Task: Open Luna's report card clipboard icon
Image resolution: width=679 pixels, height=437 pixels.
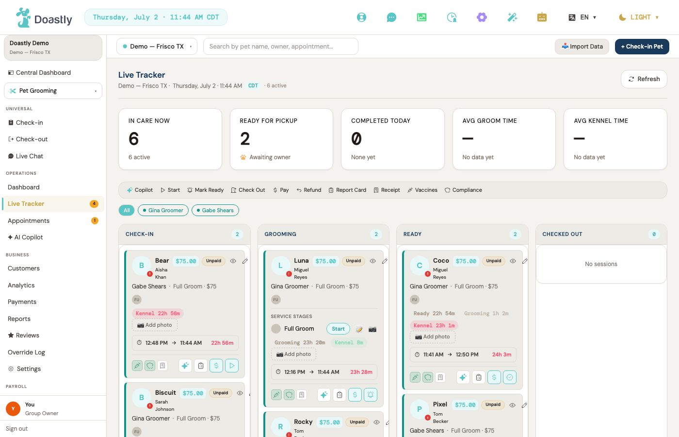Action: pyautogui.click(x=339, y=395)
